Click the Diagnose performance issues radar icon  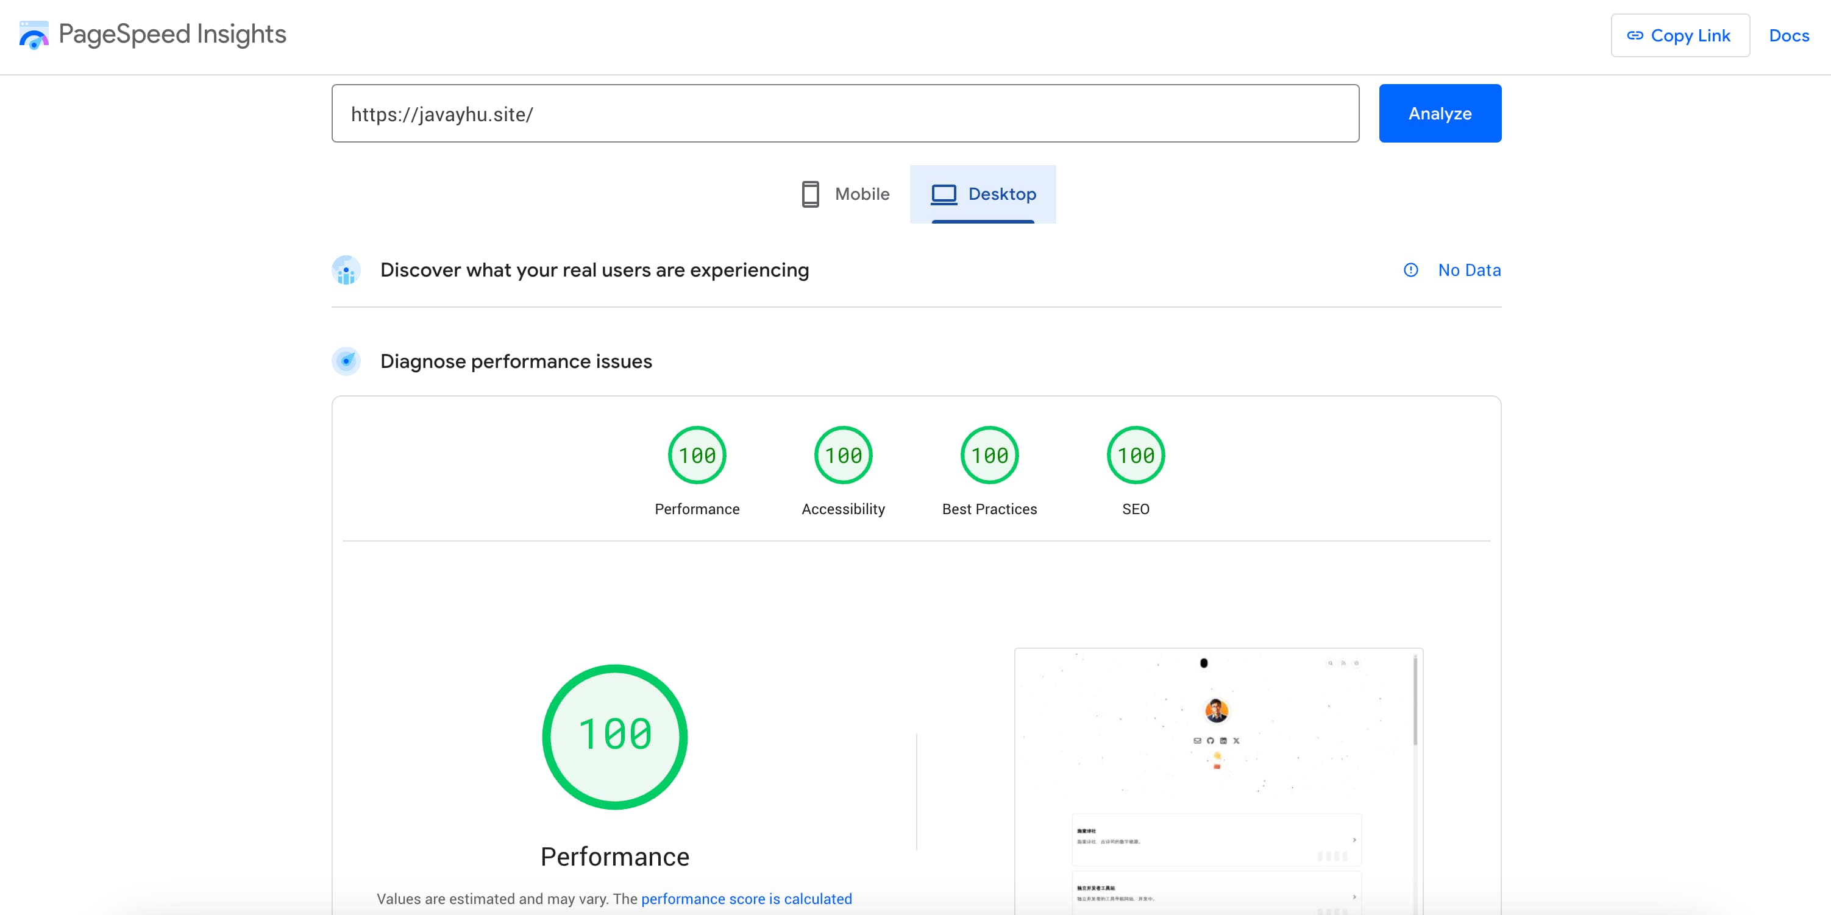(346, 362)
